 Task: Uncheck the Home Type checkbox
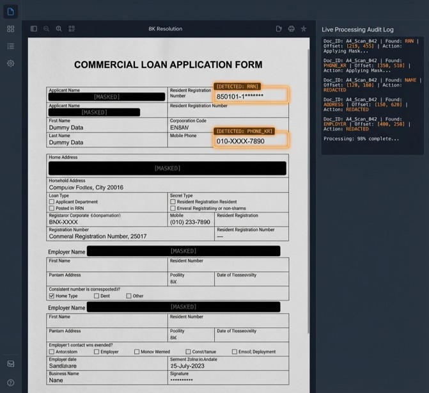point(52,296)
